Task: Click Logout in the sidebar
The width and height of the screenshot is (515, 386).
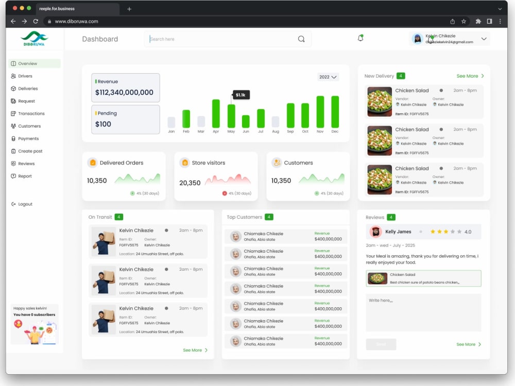Action: [x=25, y=204]
